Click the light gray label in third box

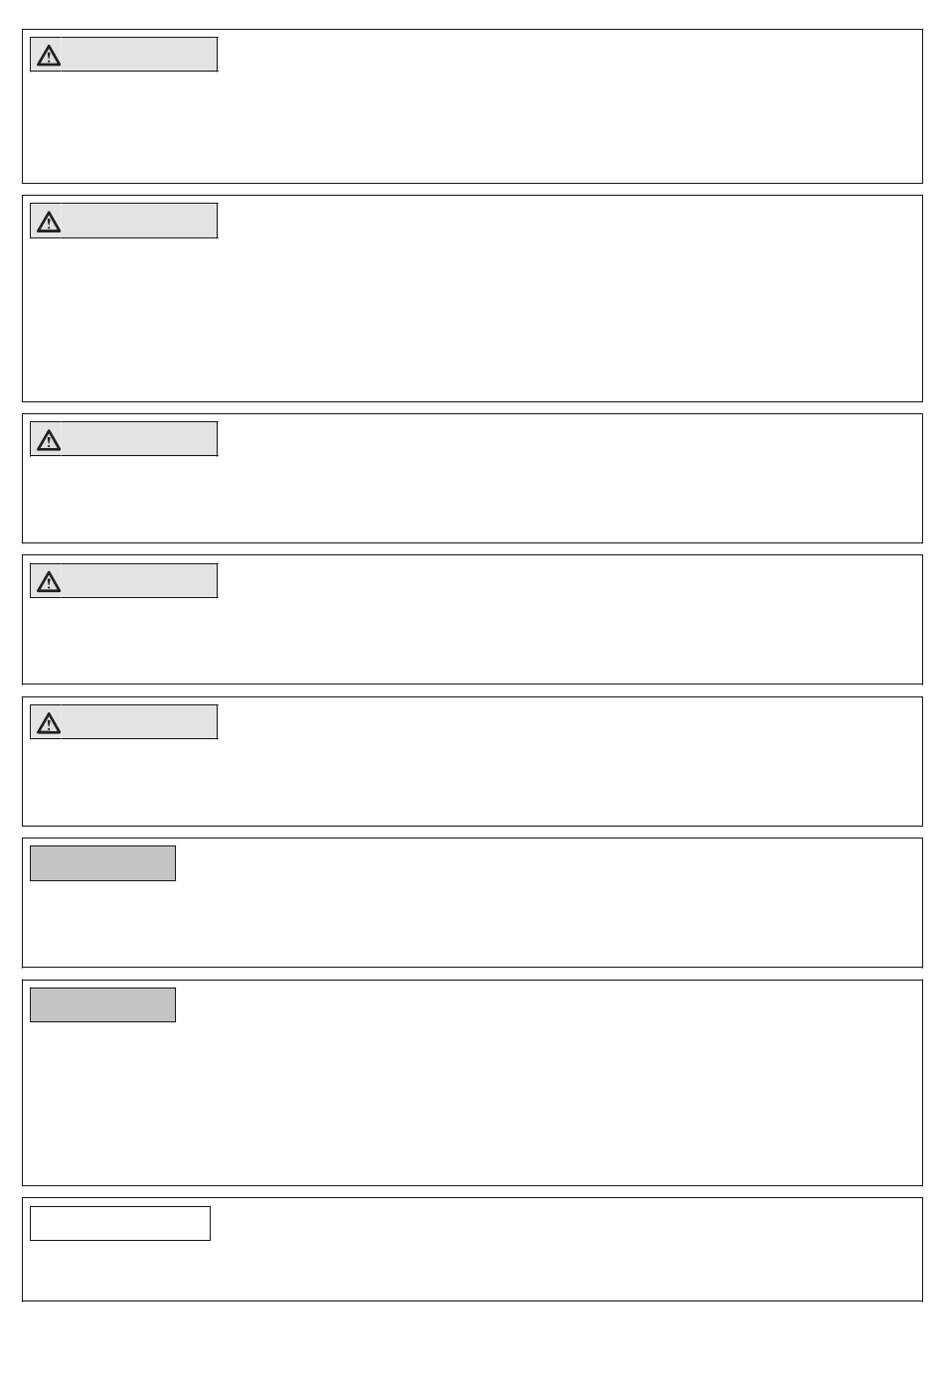pos(123,439)
